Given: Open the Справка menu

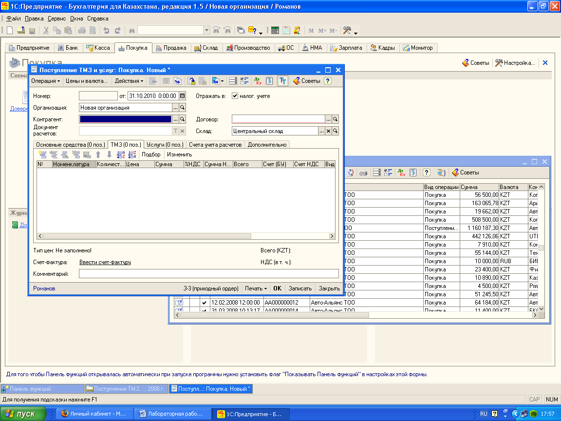Looking at the screenshot, I should pos(98,19).
